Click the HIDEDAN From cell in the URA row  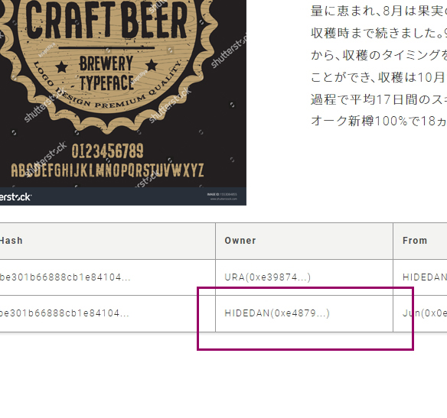click(x=420, y=277)
